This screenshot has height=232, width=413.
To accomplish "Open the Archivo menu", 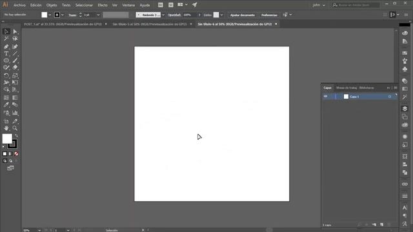I will [20, 5].
